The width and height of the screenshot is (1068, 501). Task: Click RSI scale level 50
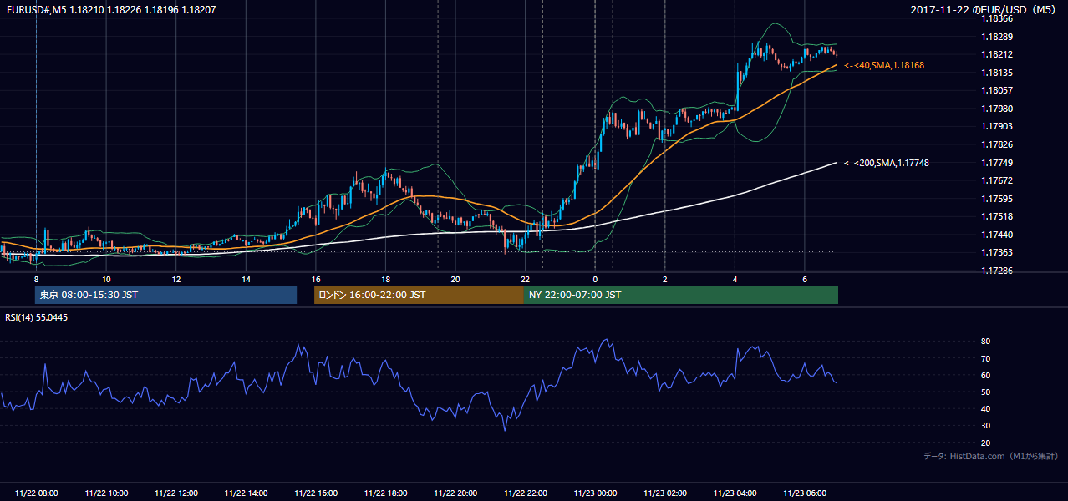[986, 392]
